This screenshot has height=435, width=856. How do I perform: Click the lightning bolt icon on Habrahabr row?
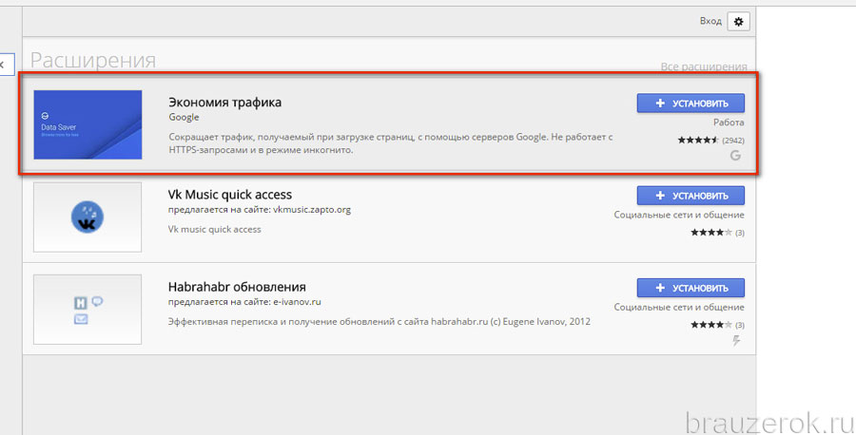(736, 341)
